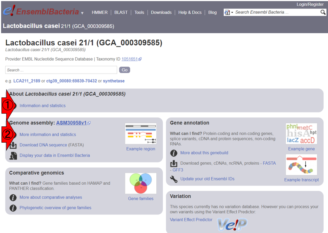The image size is (328, 233).
Task: Click the Example transcript thumbnail image
Action: pos(301,165)
